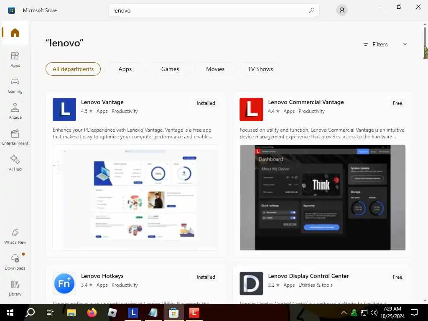
Task: Click Free button for Lenovo Commercial Vantage
Action: [397, 103]
